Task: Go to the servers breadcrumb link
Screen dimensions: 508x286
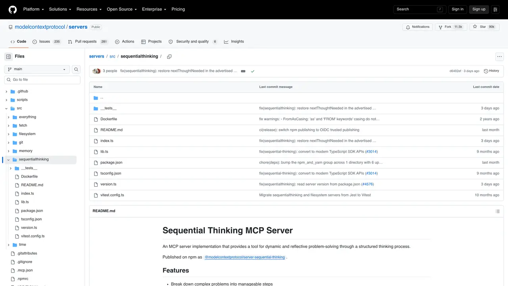Action: (x=96, y=56)
